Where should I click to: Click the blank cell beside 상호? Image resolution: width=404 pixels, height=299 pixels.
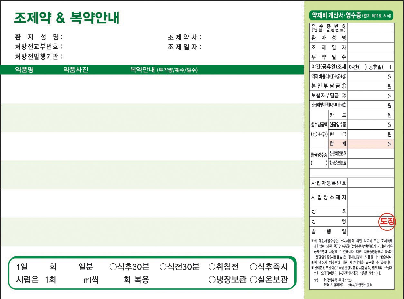(x=371, y=212)
